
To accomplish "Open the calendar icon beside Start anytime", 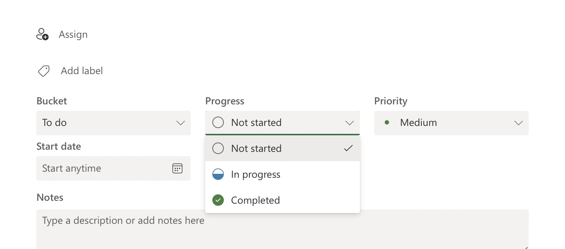I will point(177,168).
